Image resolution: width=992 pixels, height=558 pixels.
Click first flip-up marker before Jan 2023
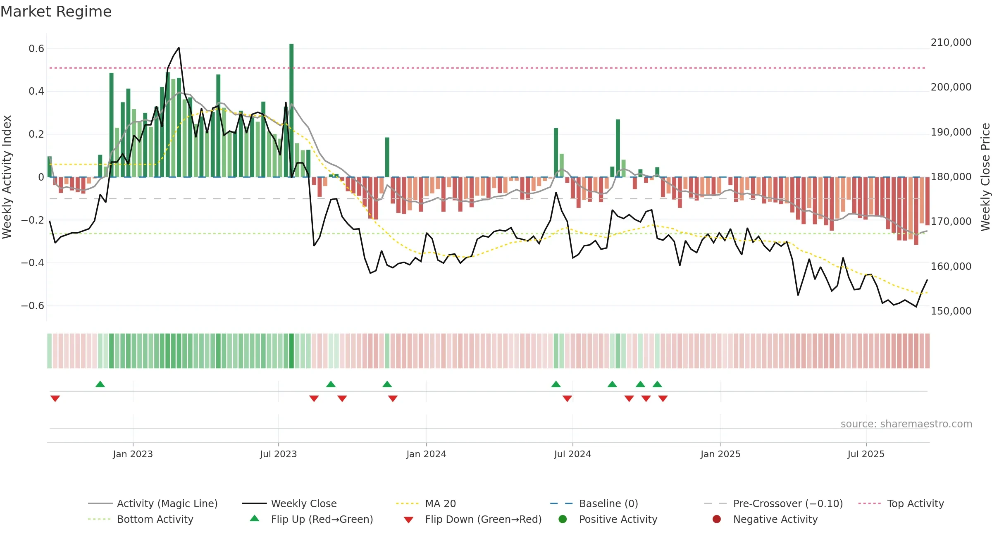pos(100,384)
